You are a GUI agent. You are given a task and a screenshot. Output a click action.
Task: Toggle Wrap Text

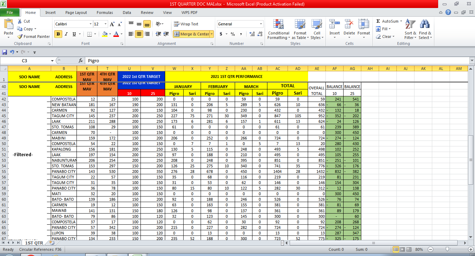coord(186,24)
